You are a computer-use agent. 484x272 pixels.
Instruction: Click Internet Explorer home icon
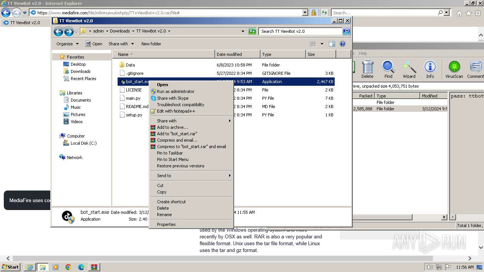459,13
